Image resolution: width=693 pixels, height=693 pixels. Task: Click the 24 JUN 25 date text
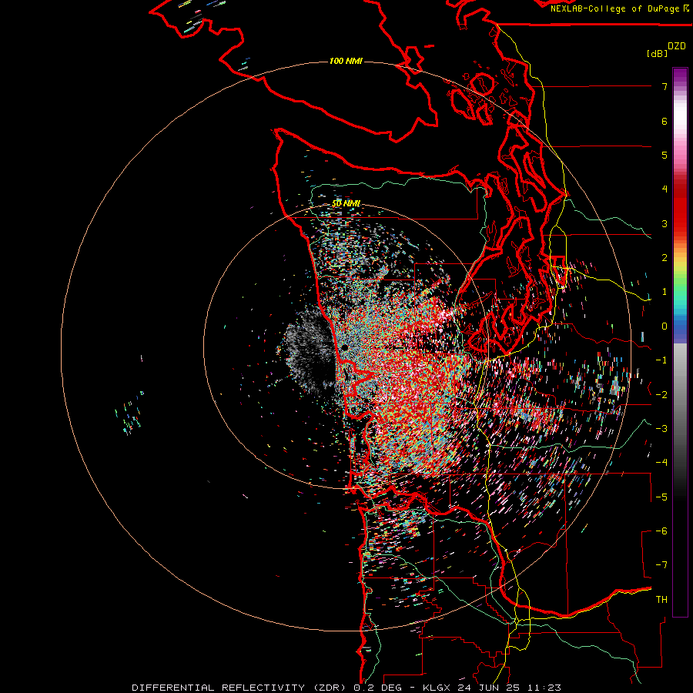click(489, 688)
